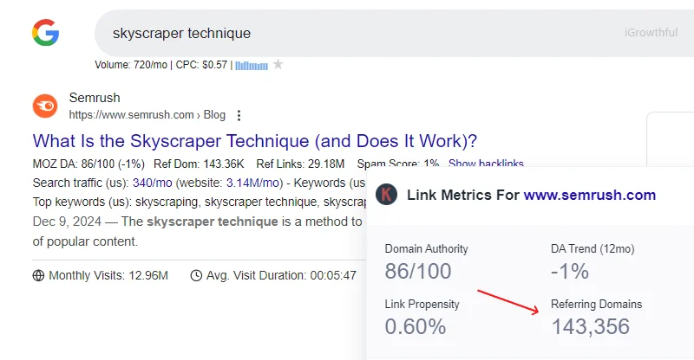Click the search box containing skyscraper technique
Screen dimensions: 694x360
(394, 33)
